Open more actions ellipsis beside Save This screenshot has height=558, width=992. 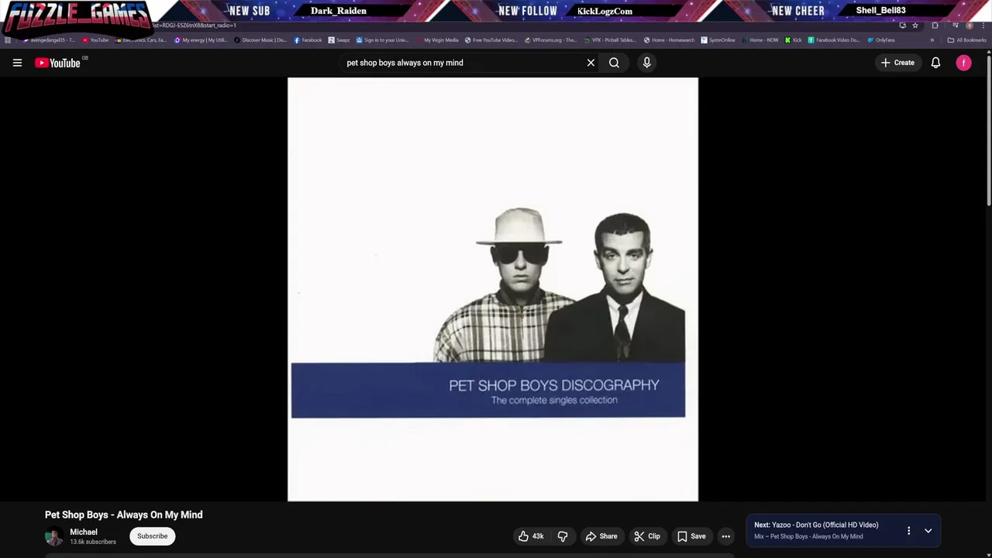726,536
